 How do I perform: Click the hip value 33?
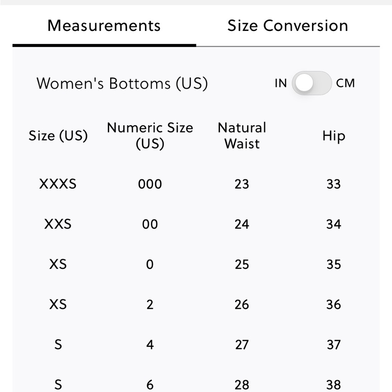click(334, 184)
